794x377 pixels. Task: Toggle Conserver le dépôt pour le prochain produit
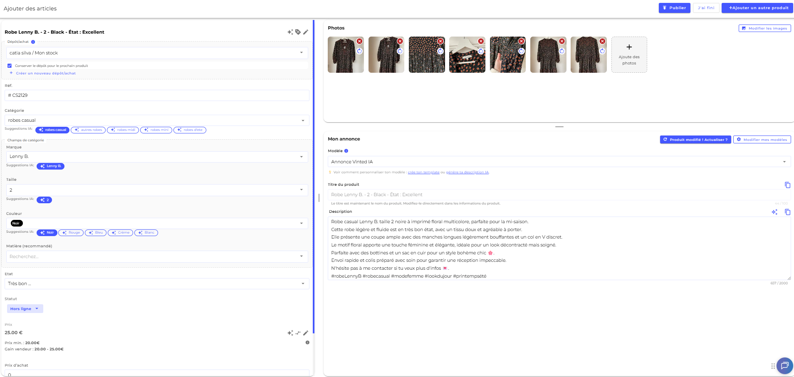[x=10, y=66]
